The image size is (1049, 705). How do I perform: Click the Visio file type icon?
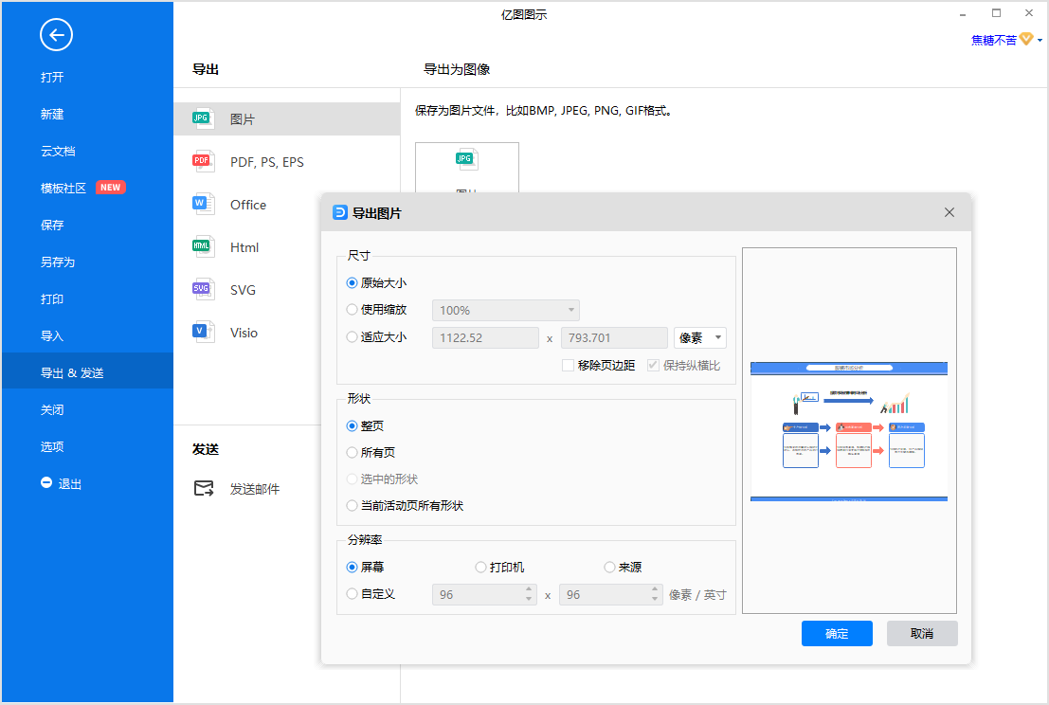pos(203,332)
